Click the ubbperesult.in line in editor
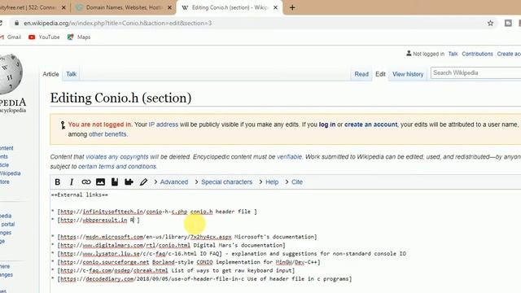 pyautogui.click(x=95, y=220)
